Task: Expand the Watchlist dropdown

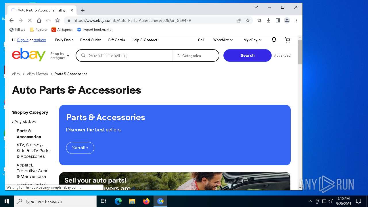Action: [223, 40]
